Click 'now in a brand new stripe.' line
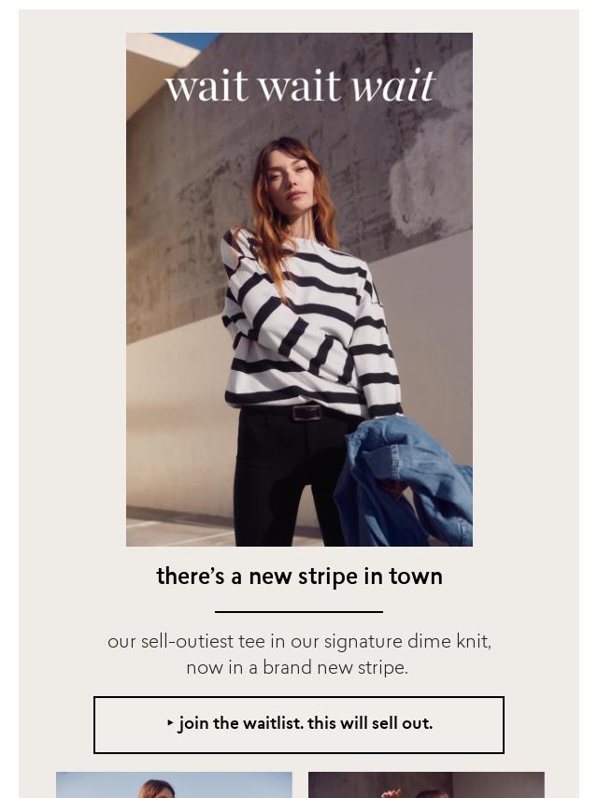 (x=297, y=667)
